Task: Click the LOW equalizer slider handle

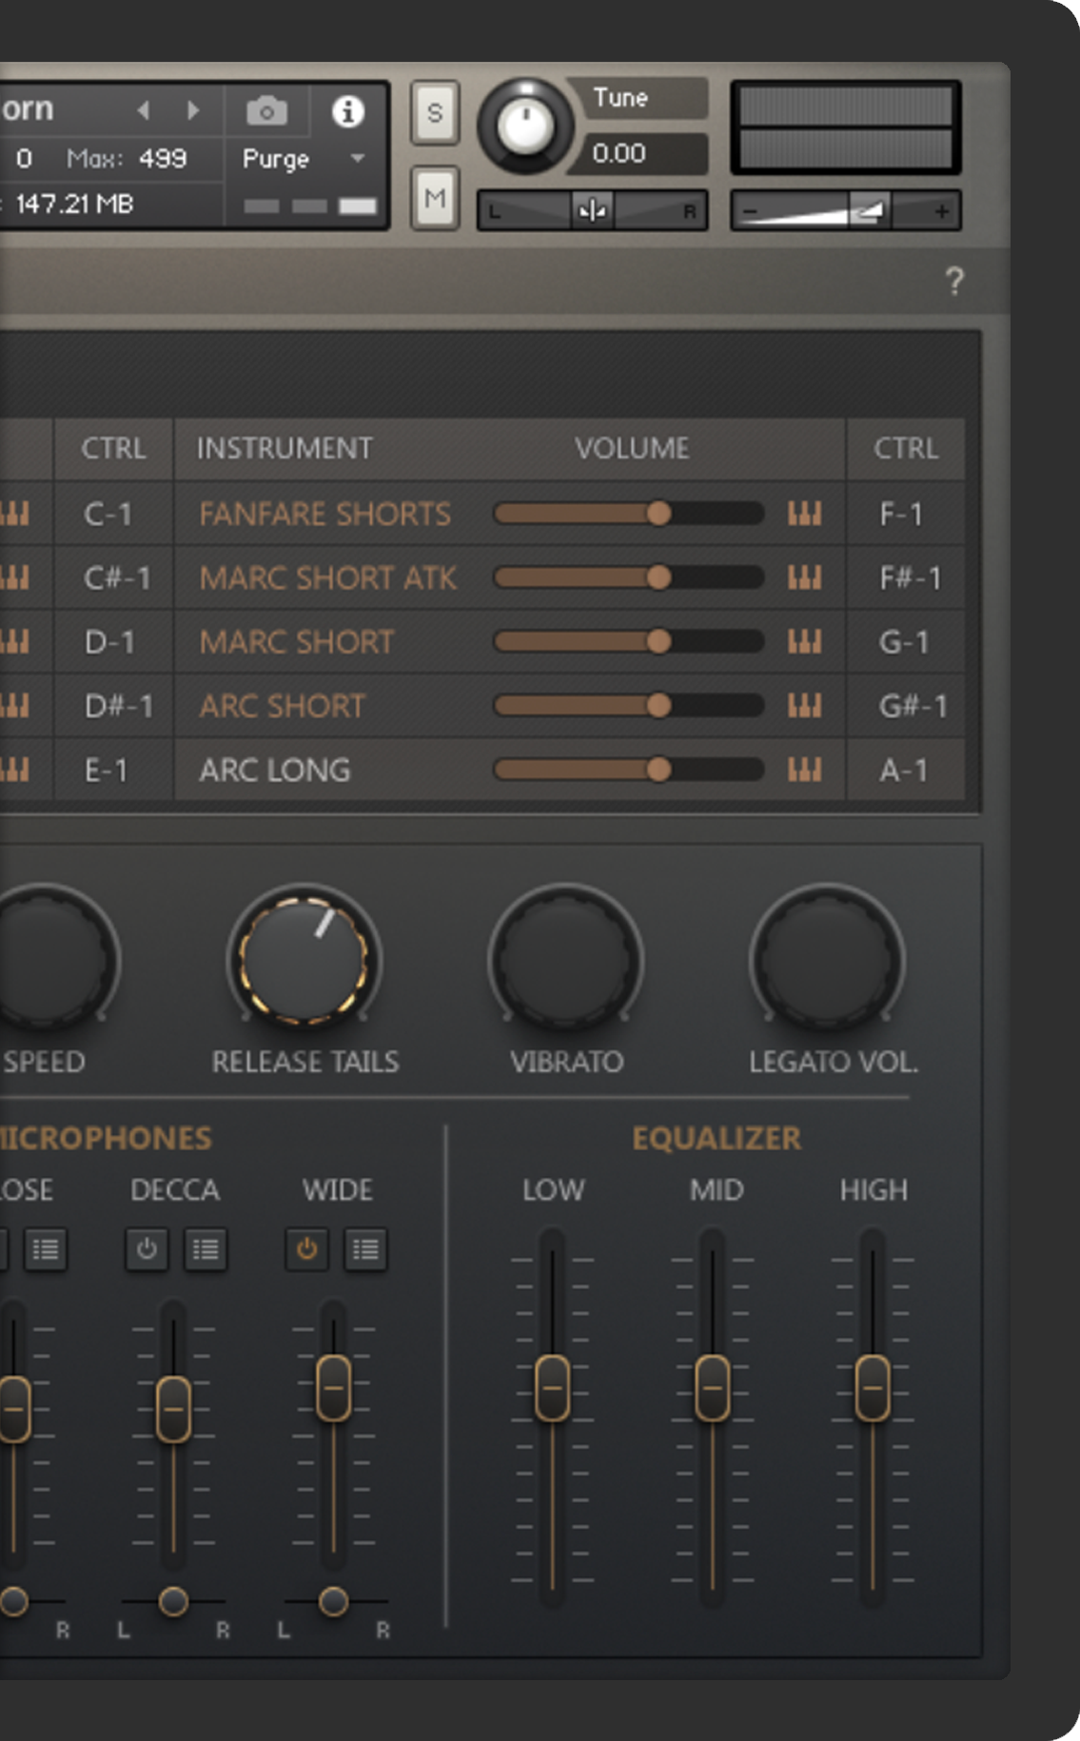Action: tap(552, 1388)
